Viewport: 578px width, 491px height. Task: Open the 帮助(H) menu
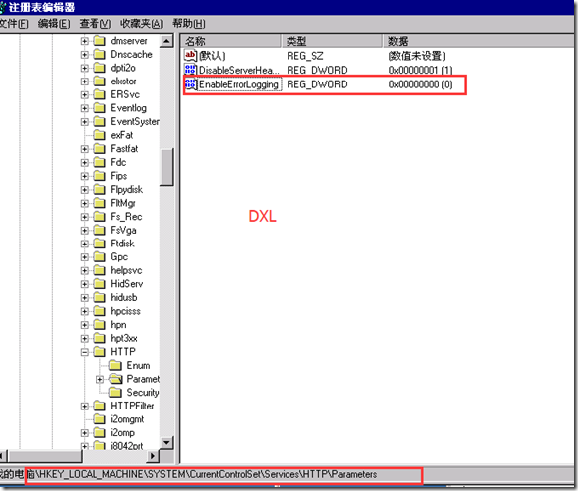[189, 24]
